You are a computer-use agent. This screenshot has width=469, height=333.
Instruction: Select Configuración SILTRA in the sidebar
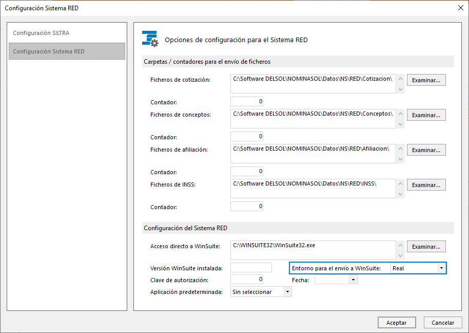(67, 33)
